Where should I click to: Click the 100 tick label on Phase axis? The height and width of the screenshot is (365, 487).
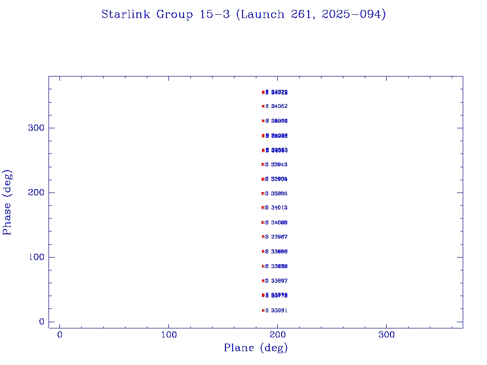tap(36, 257)
